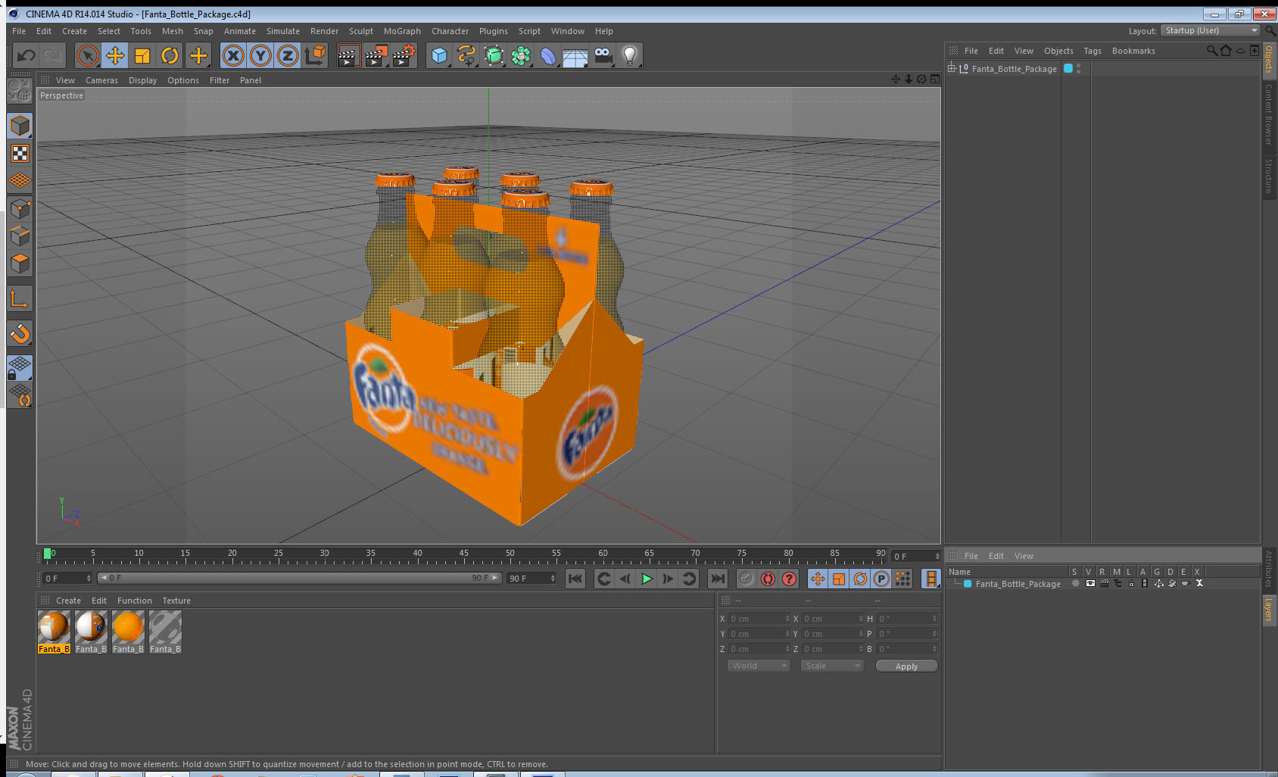Add a Light object
The width and height of the screenshot is (1278, 777).
(630, 55)
